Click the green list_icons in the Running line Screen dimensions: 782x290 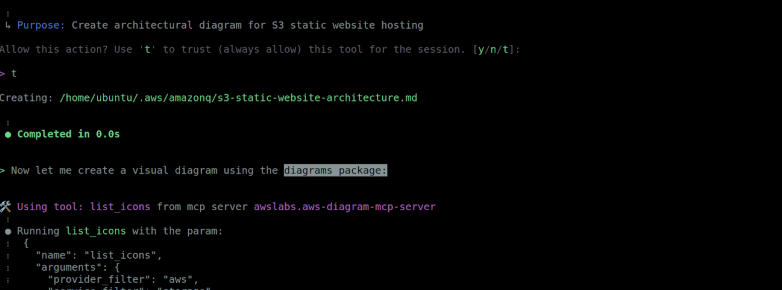coord(96,231)
